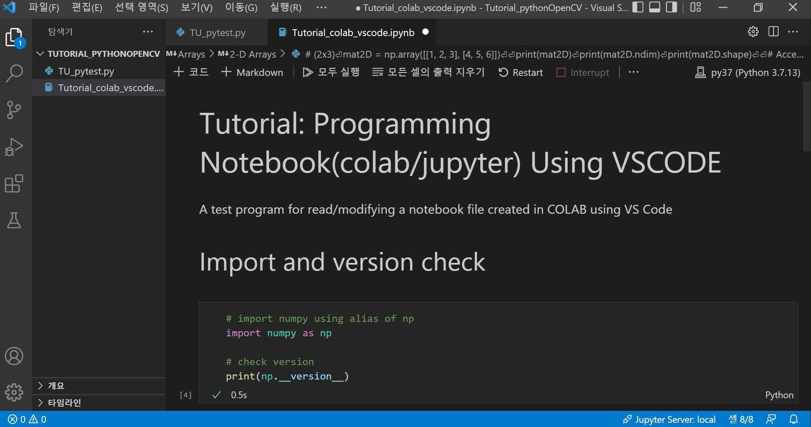Open the 파일(F) menu
The image size is (811, 427).
click(x=44, y=8)
